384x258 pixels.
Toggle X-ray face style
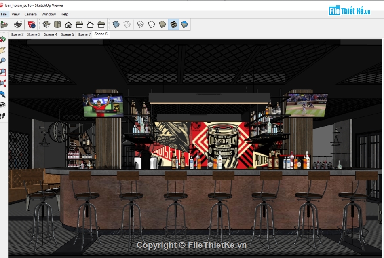(x=116, y=25)
